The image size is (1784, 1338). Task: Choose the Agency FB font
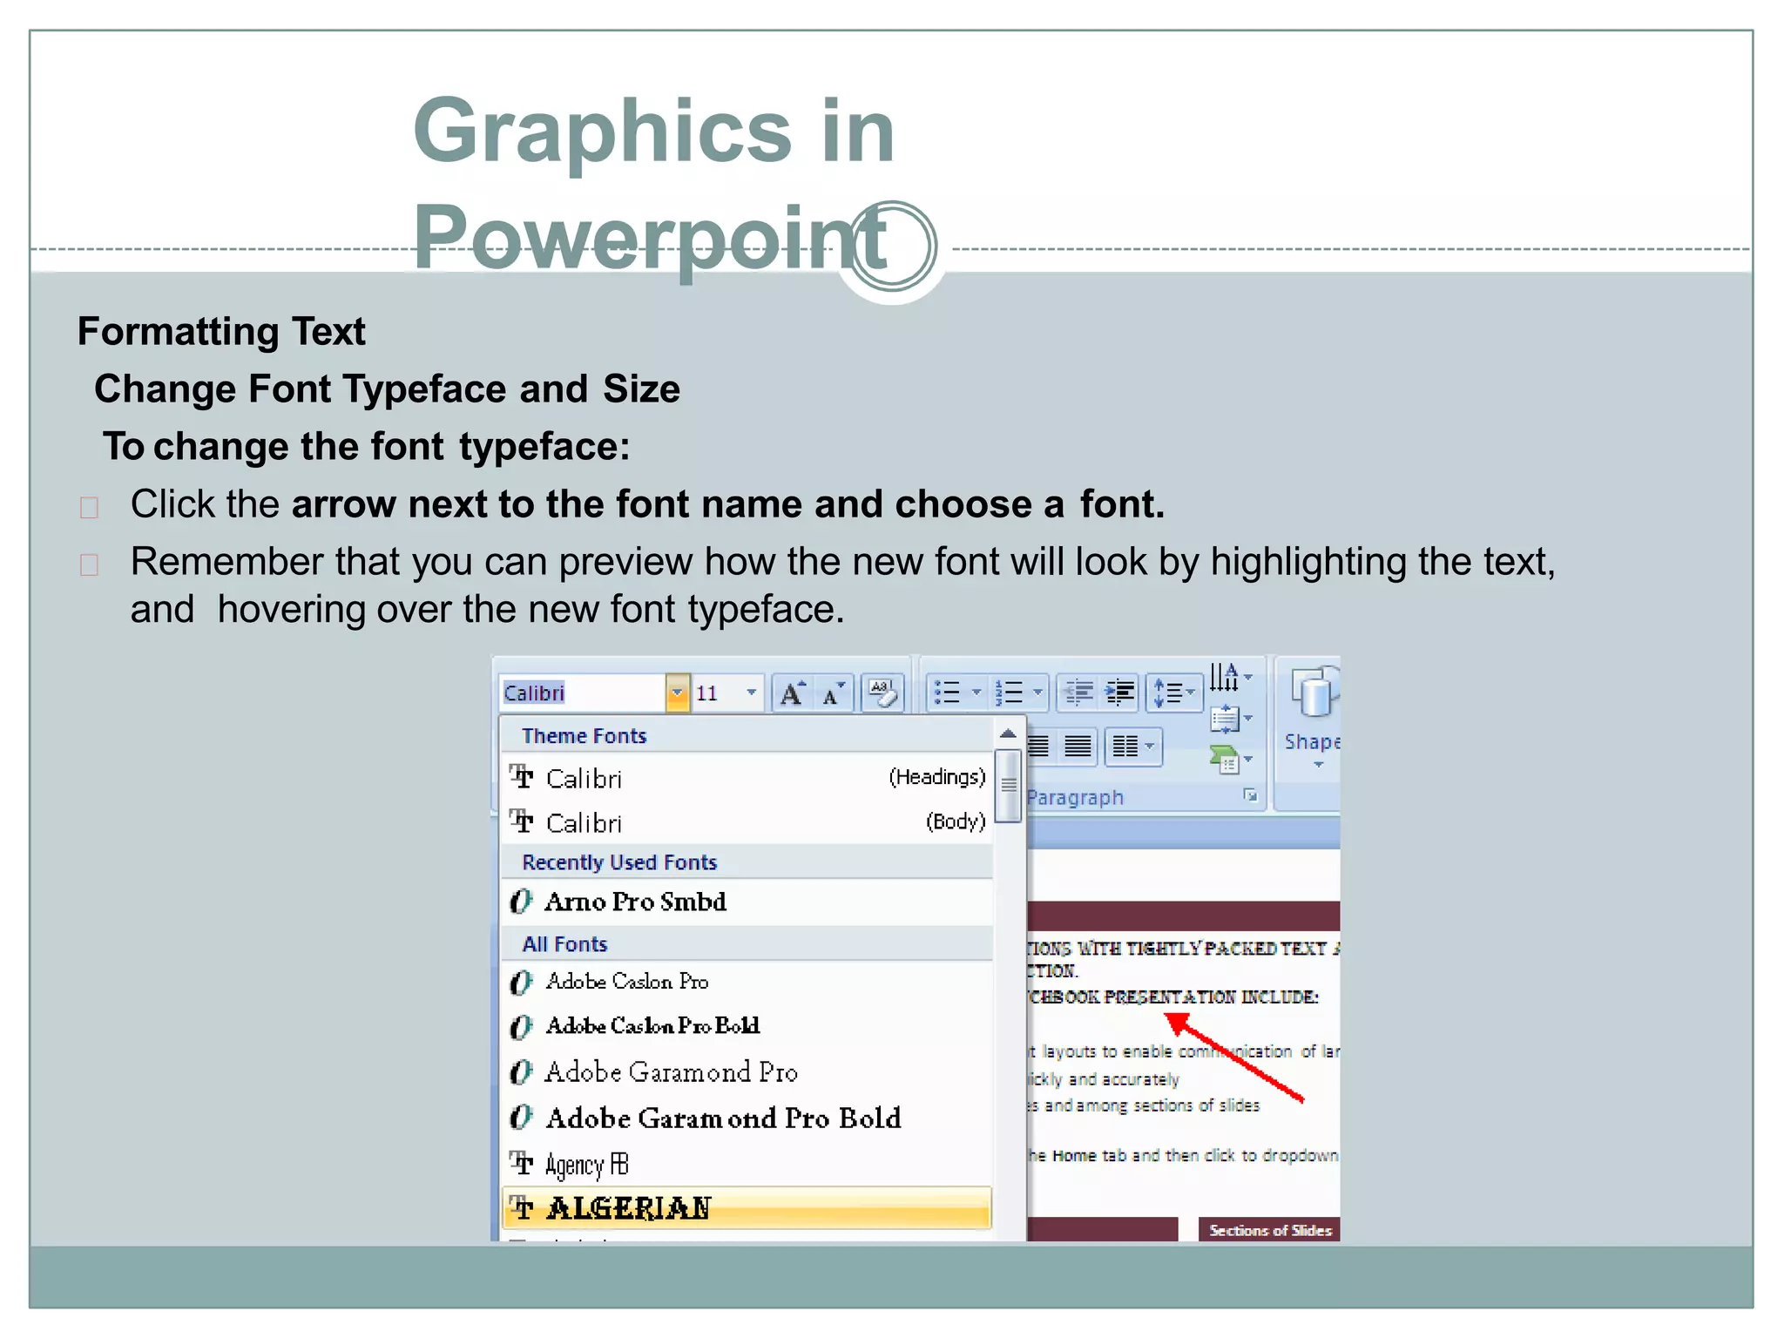[747, 1164]
